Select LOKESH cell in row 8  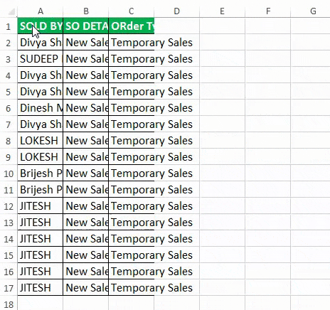pos(41,141)
